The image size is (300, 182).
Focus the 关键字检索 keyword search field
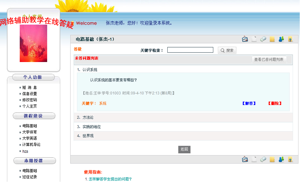pos(190,50)
